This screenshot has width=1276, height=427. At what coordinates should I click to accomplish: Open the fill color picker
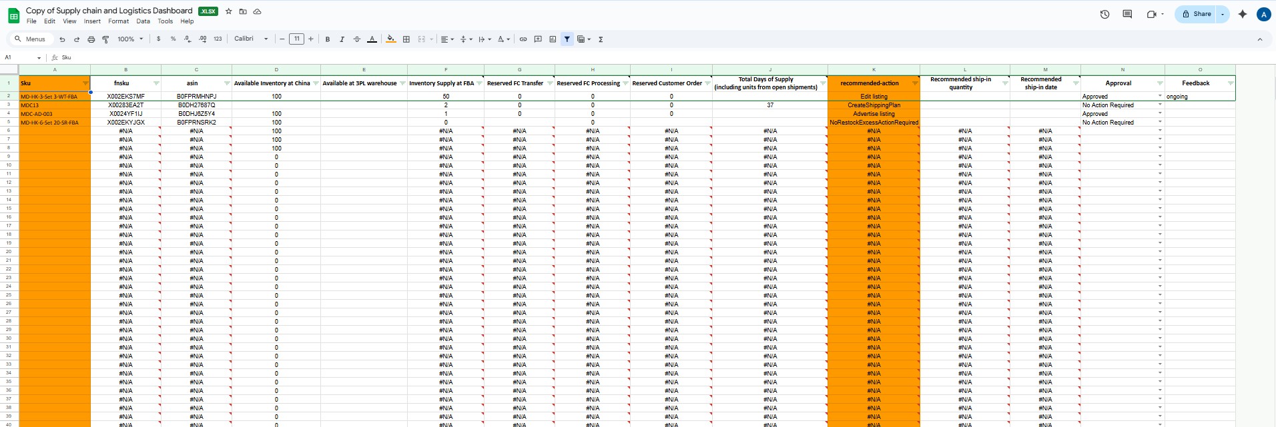(x=390, y=39)
